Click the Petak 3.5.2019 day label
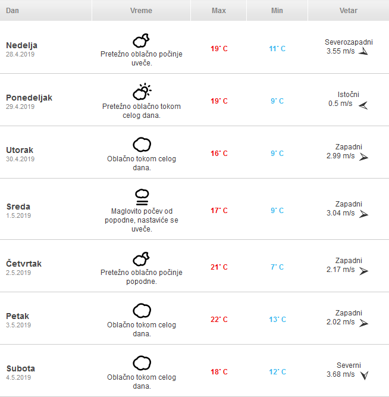Image resolution: width=389 pixels, height=397 pixels. tap(18, 320)
